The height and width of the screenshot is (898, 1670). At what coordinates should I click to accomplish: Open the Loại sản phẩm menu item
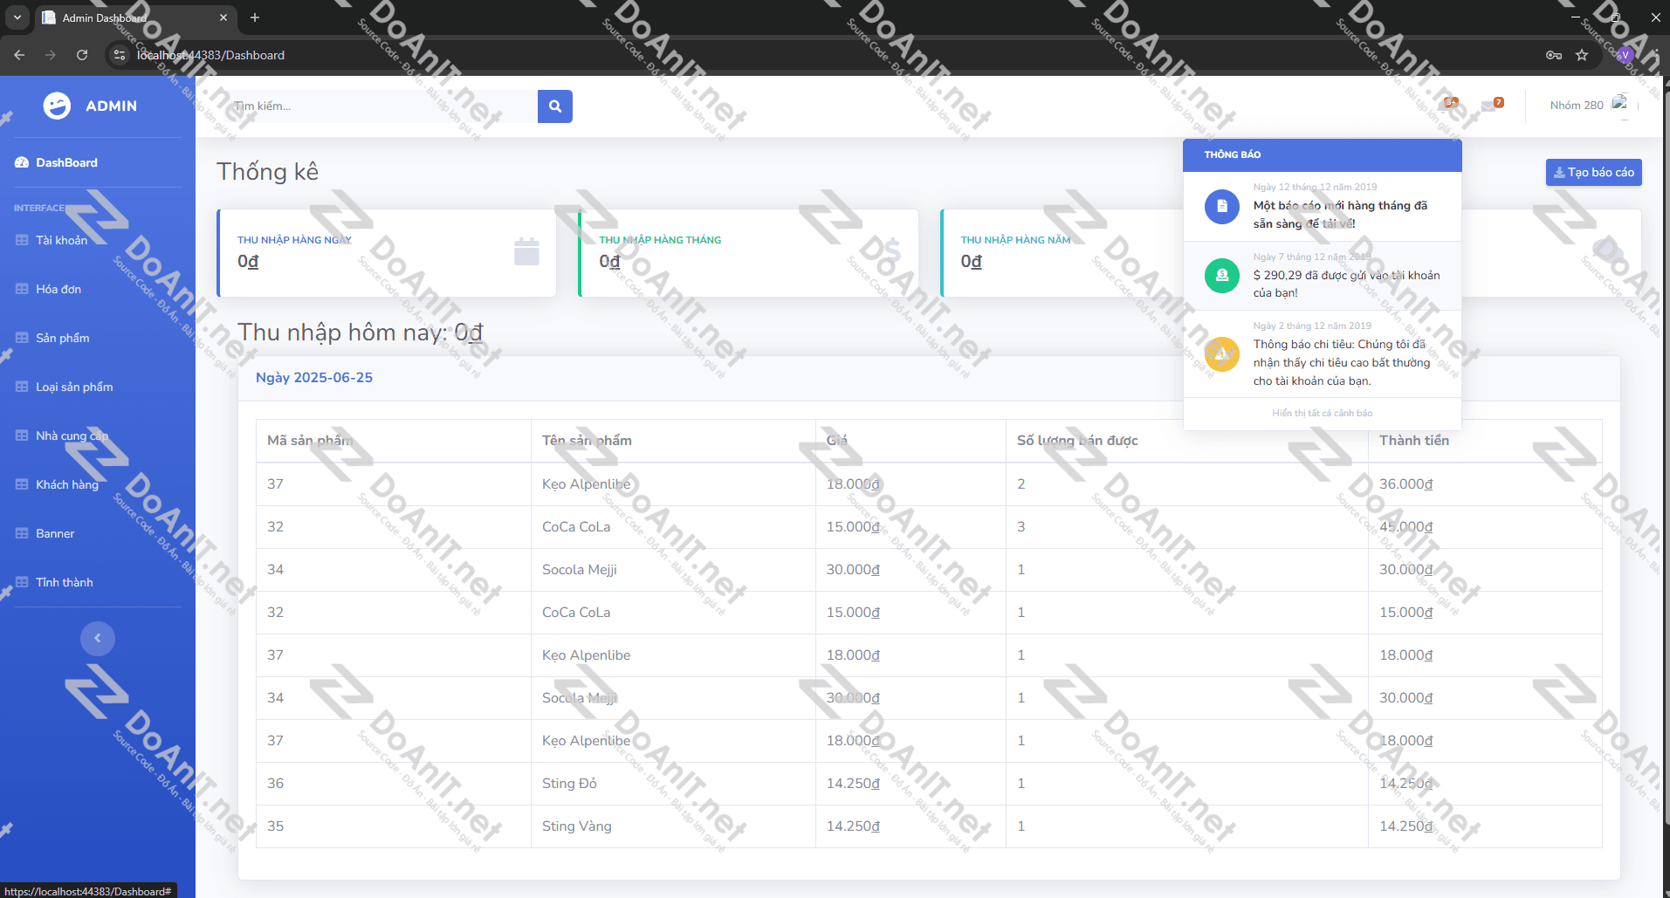tap(98, 387)
